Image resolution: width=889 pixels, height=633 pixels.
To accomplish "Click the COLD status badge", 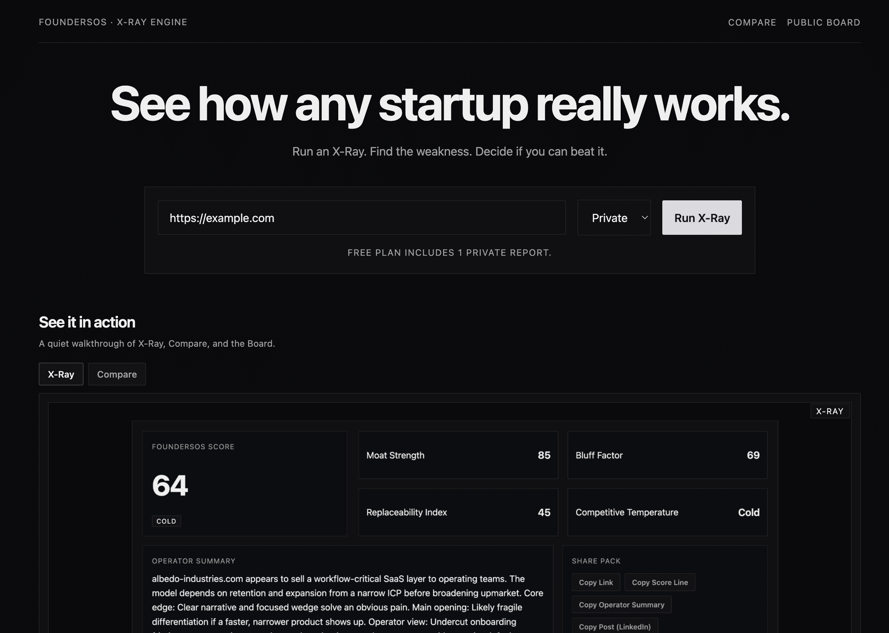I will pos(167,521).
